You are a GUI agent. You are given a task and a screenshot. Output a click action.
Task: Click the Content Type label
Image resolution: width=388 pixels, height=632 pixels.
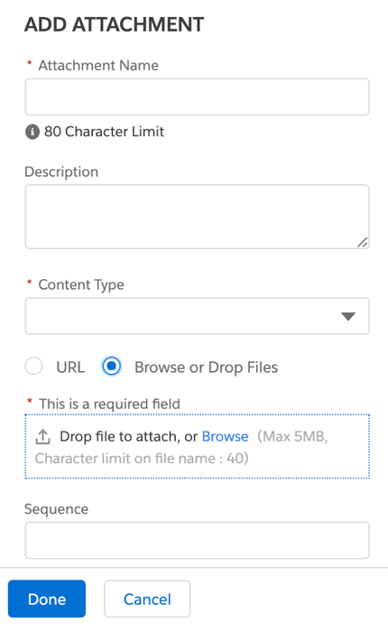point(81,285)
